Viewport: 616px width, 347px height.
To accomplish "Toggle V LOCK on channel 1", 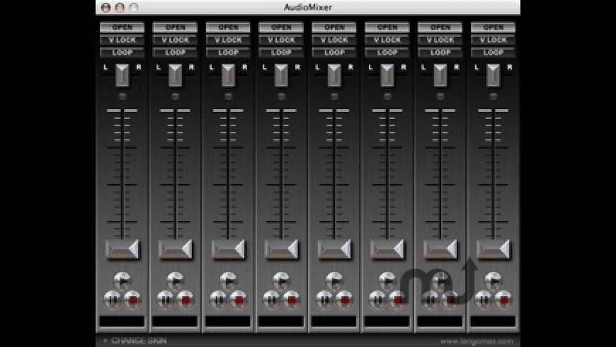I will [x=122, y=40].
